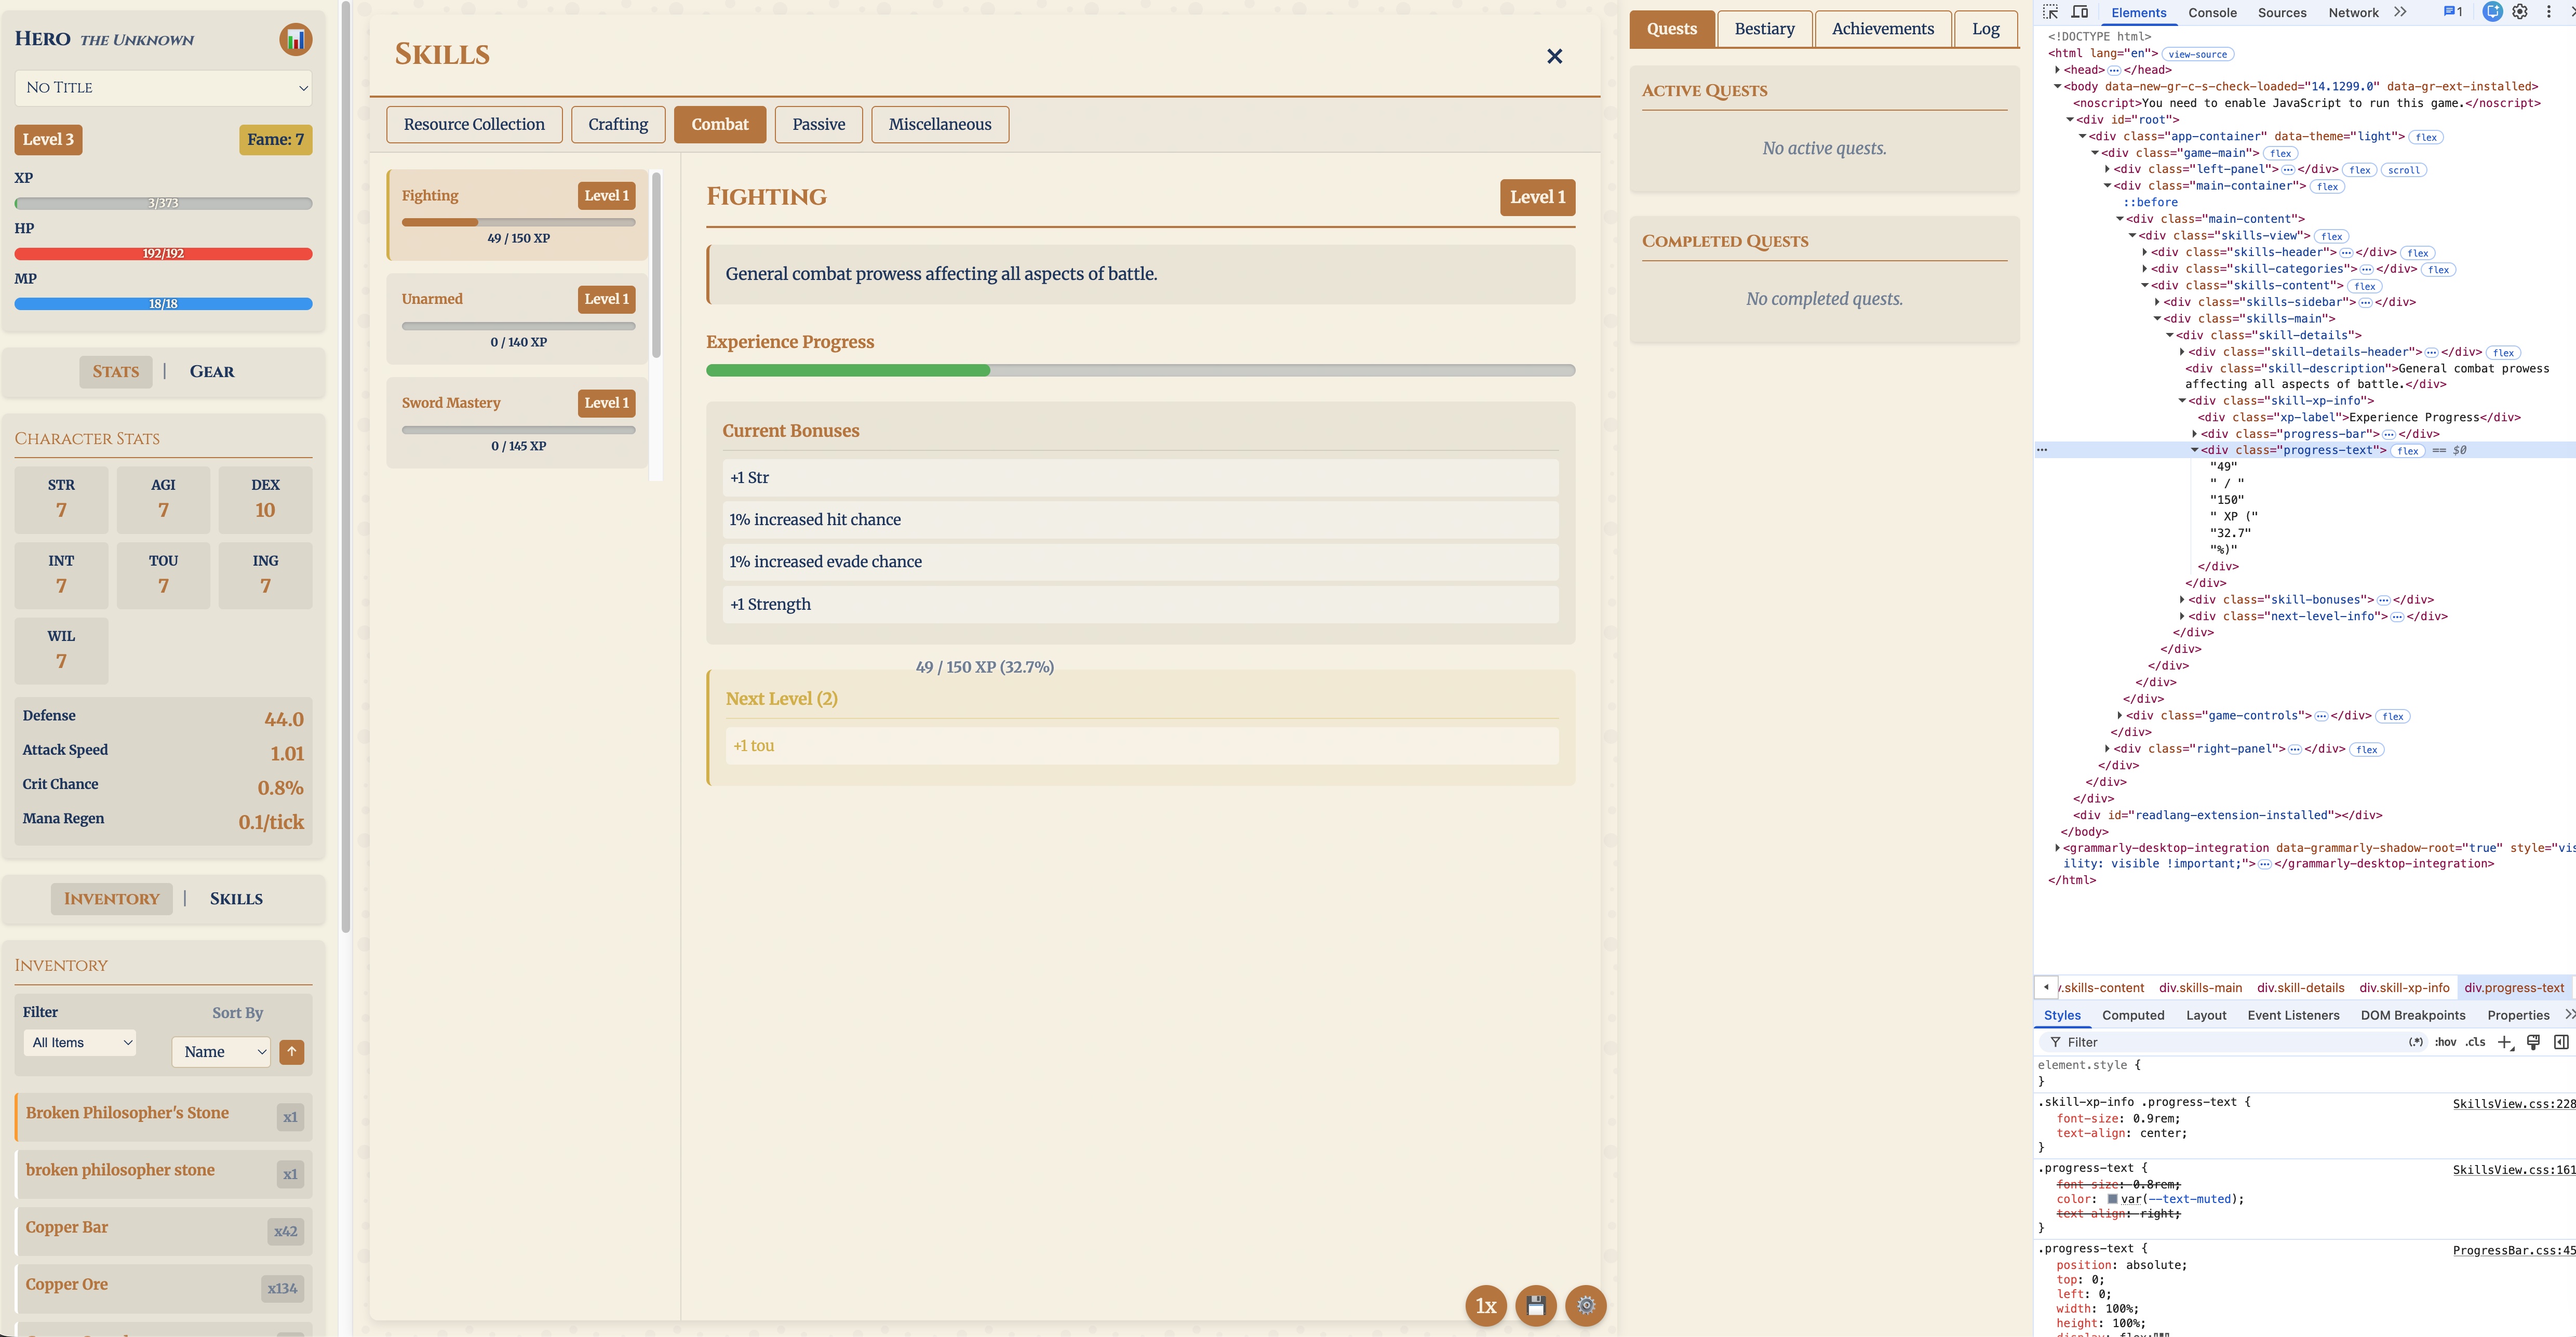
Task: Add new style rule plus icon
Action: point(2505,1042)
